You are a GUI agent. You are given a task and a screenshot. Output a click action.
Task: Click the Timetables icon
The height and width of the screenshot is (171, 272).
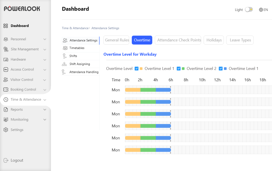point(65,48)
